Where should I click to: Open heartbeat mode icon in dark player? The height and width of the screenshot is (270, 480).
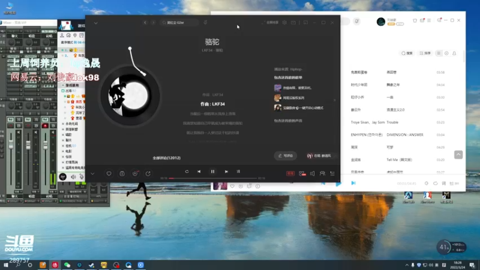(x=302, y=173)
